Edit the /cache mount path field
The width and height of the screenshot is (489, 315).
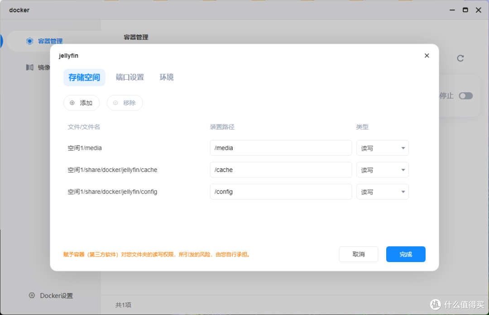pos(281,170)
